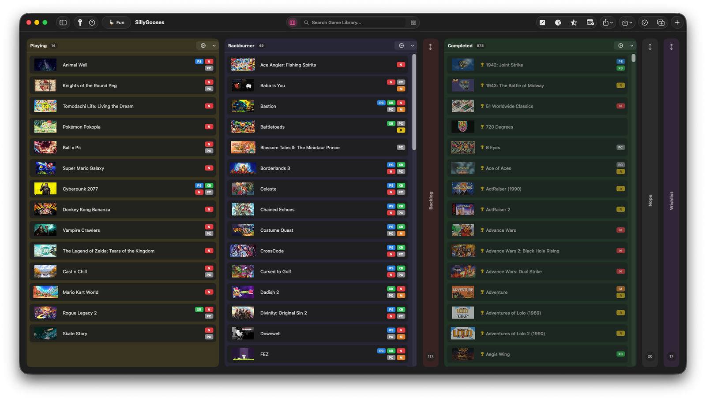The image size is (706, 400).
Task: Click the trophy icon beside Advance Wars: Dual Strike
Action: [x=482, y=271]
